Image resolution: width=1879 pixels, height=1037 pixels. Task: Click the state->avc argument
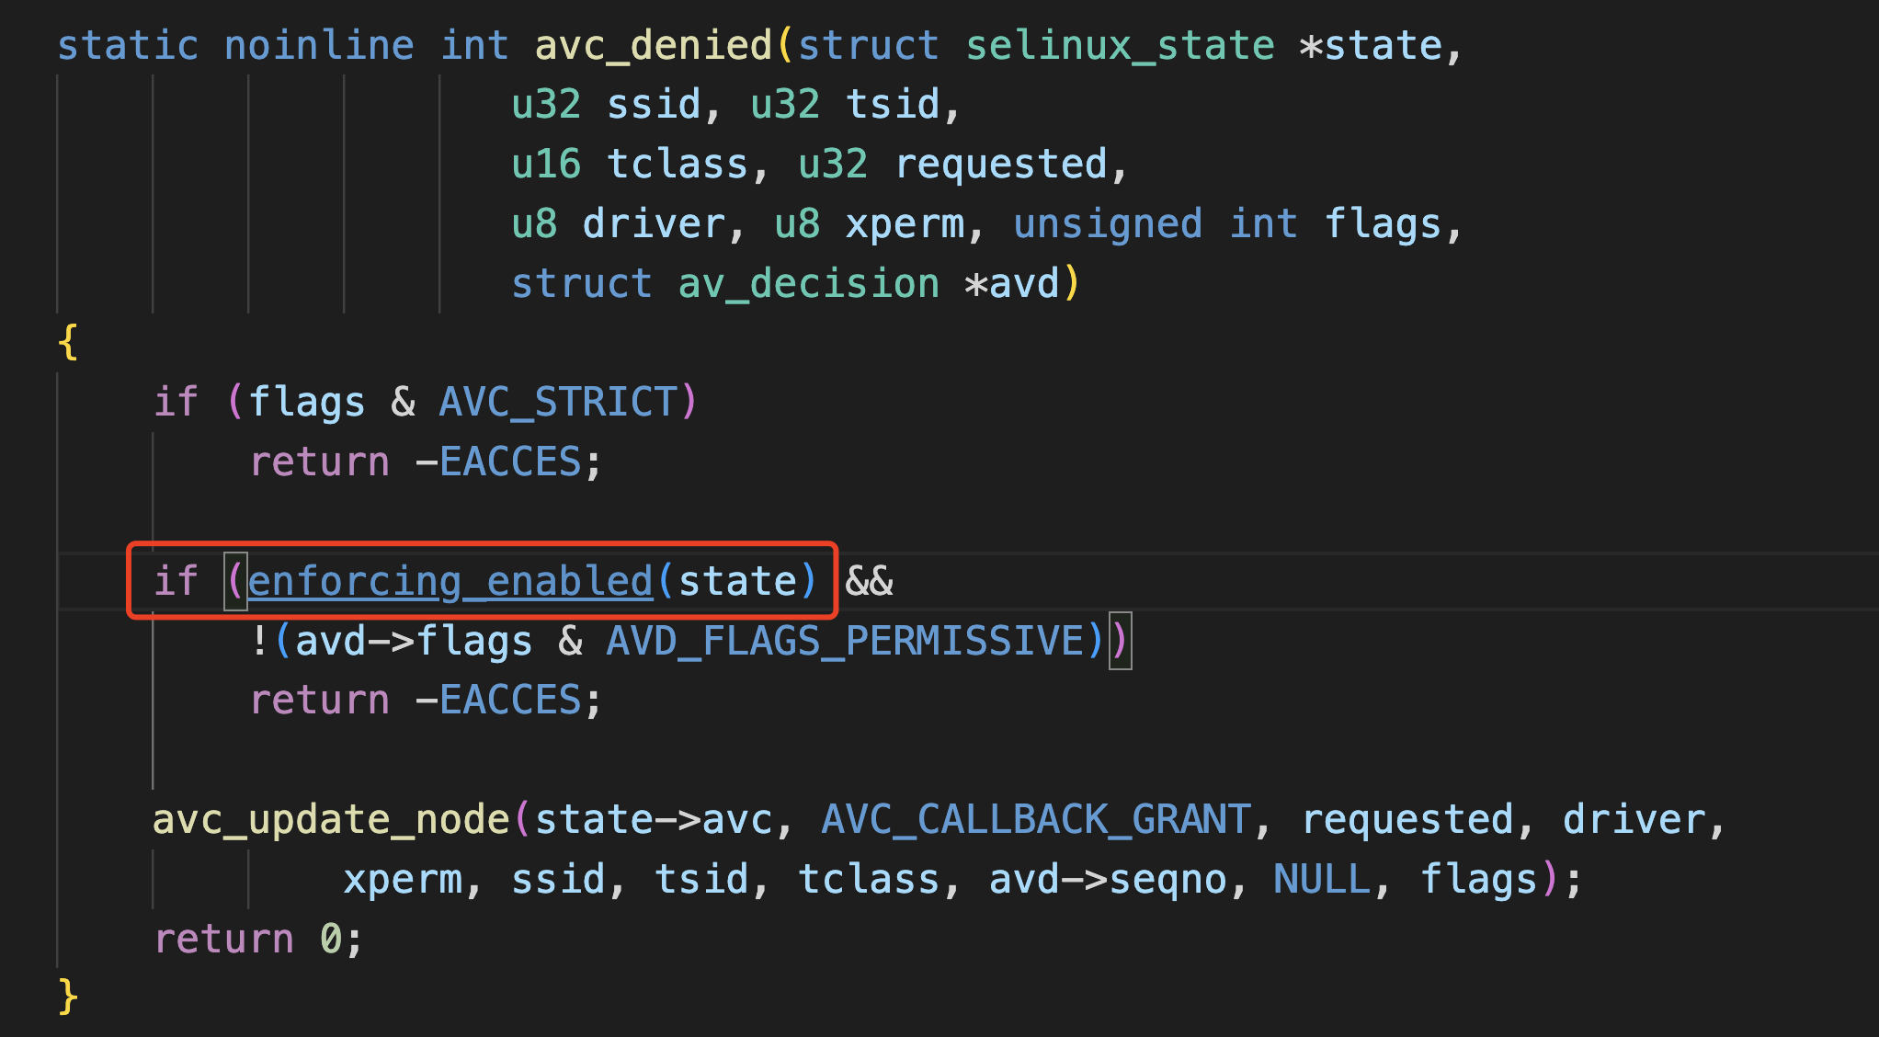pos(654,819)
